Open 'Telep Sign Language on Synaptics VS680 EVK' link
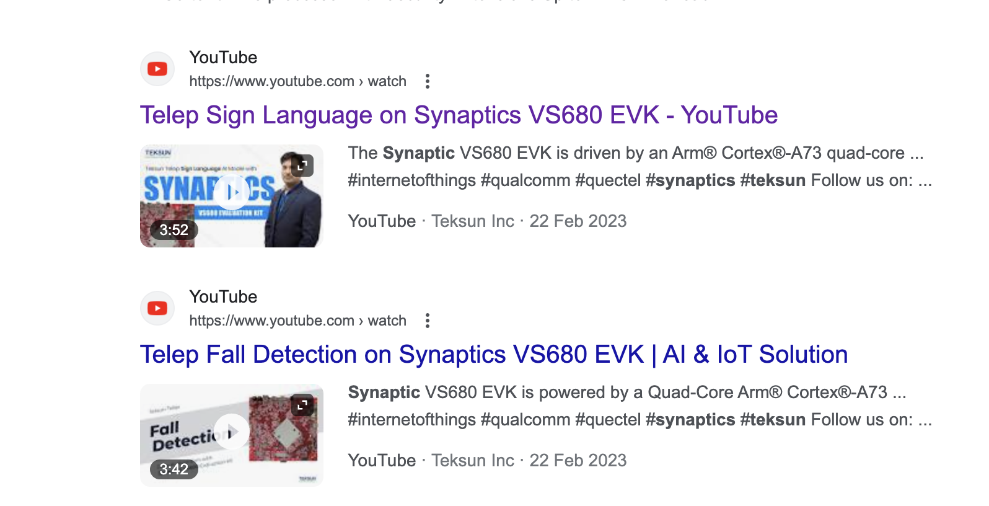 458,115
